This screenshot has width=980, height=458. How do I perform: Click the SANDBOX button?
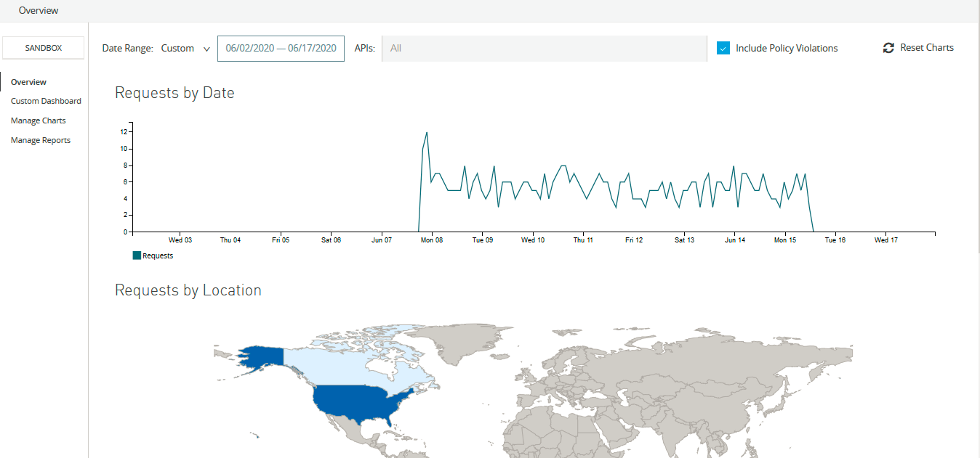(43, 47)
